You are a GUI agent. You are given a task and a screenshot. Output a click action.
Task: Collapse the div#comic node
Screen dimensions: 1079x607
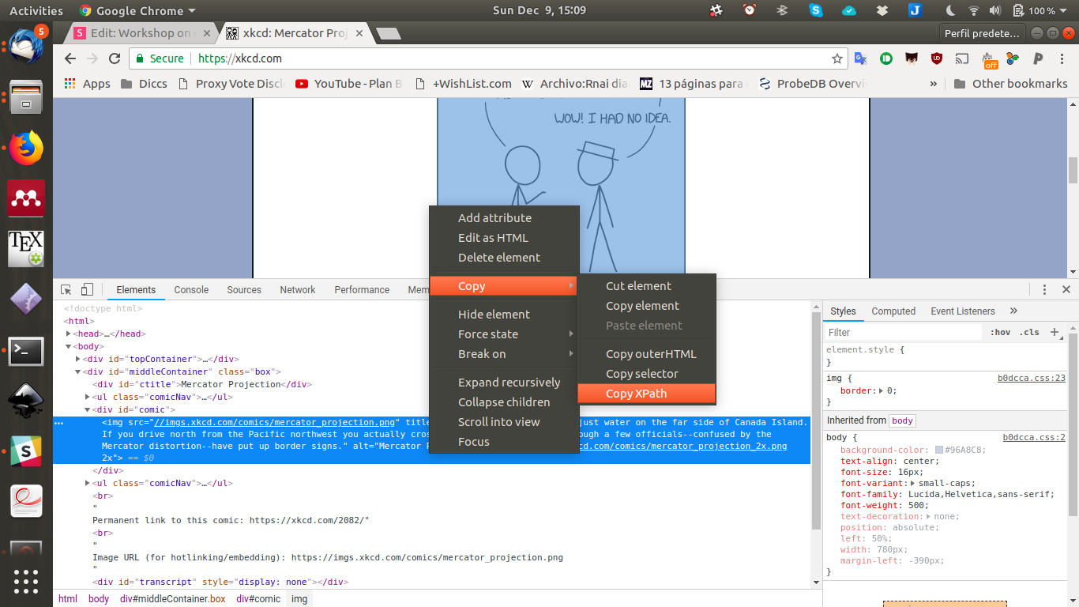[x=88, y=409]
